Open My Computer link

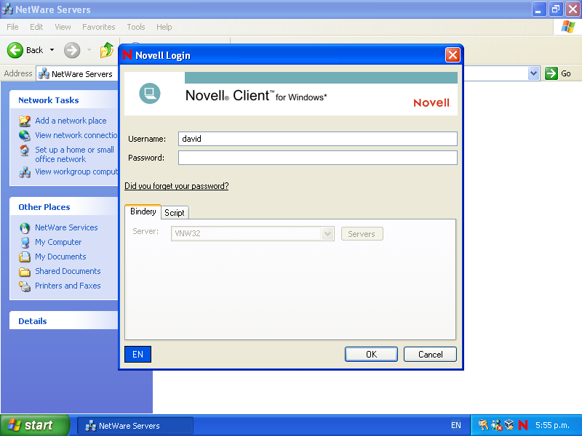tap(58, 242)
